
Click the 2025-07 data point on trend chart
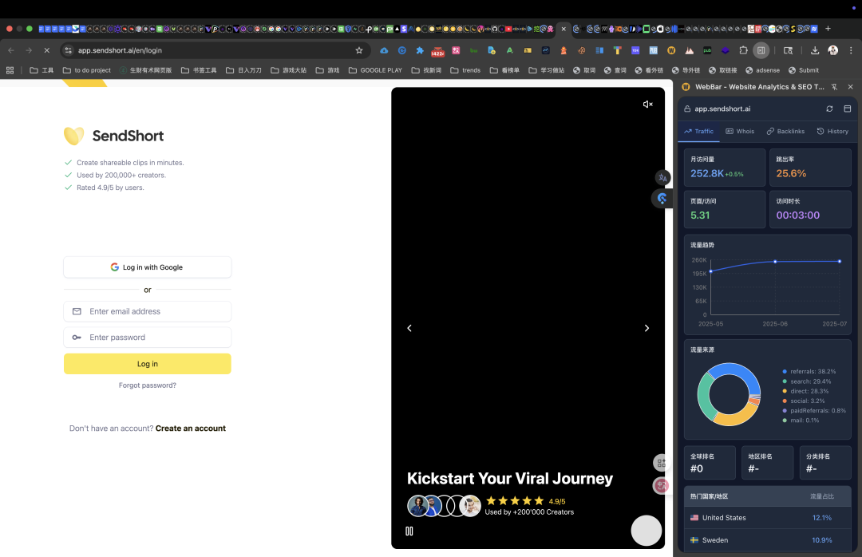[x=840, y=262]
